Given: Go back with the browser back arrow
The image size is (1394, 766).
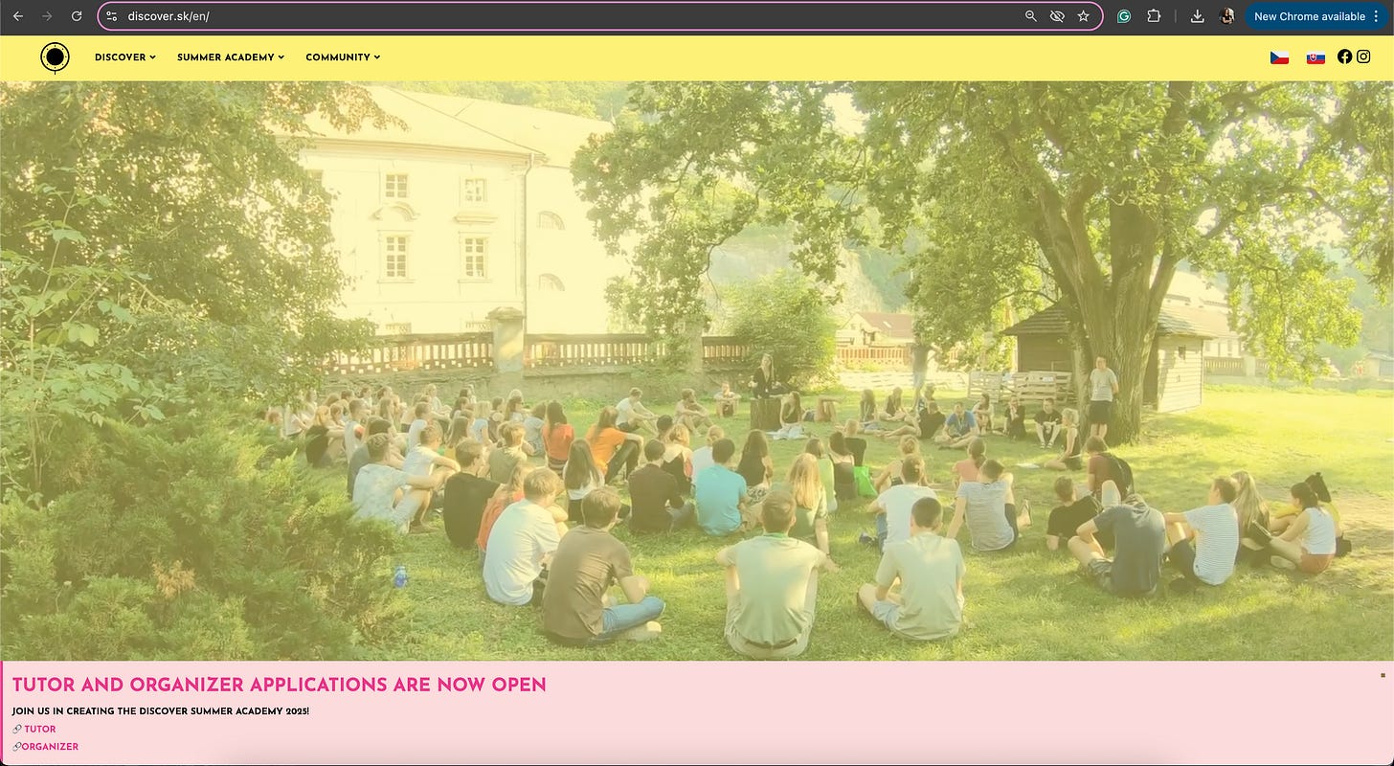Looking at the screenshot, I should pyautogui.click(x=17, y=16).
